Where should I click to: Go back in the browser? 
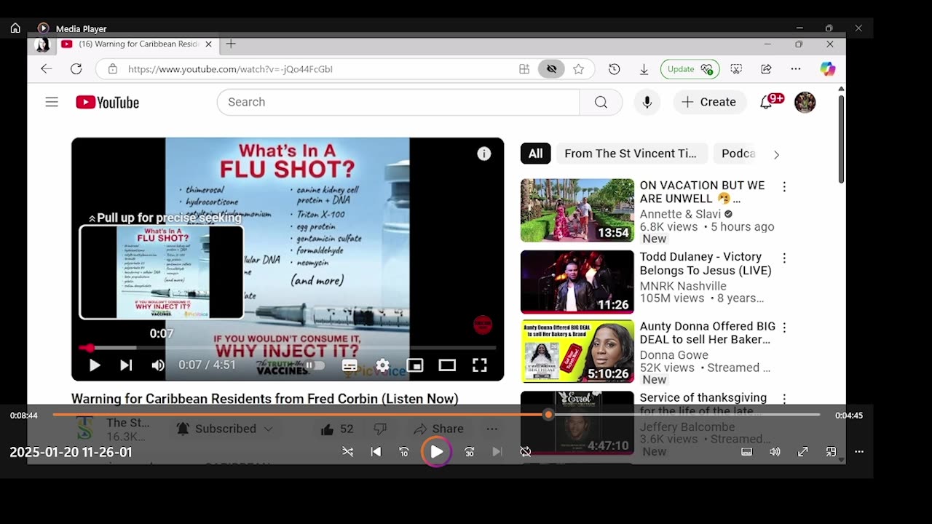coord(46,69)
